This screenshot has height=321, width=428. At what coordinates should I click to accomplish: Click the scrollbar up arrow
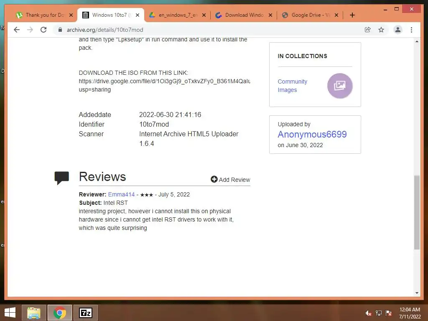[x=417, y=41]
